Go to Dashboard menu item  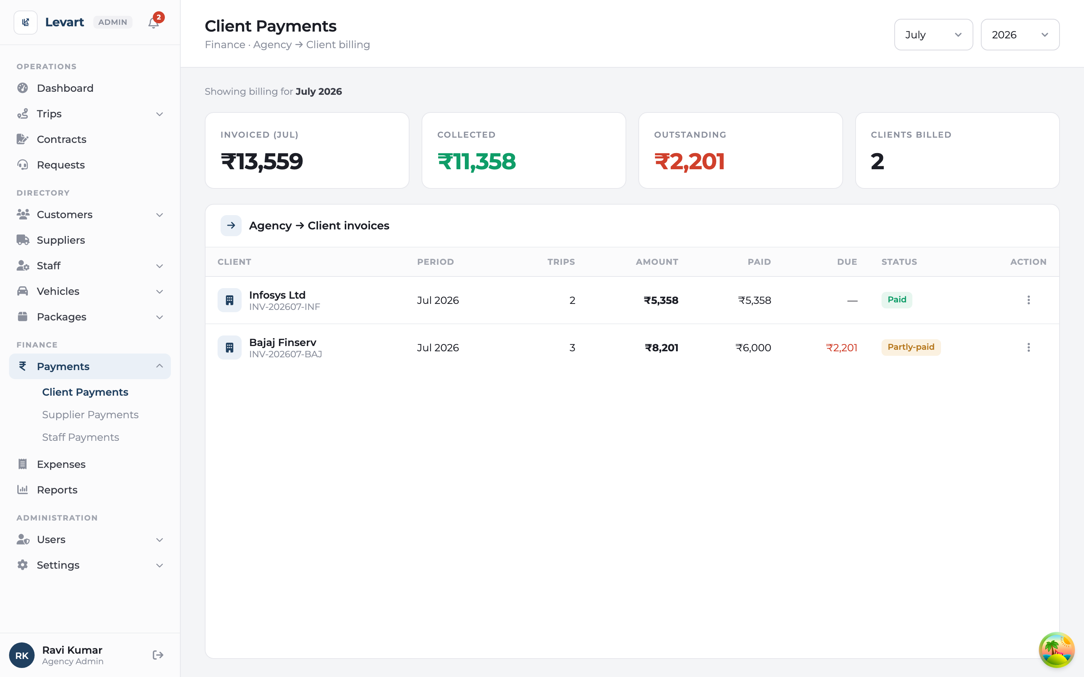(x=90, y=88)
